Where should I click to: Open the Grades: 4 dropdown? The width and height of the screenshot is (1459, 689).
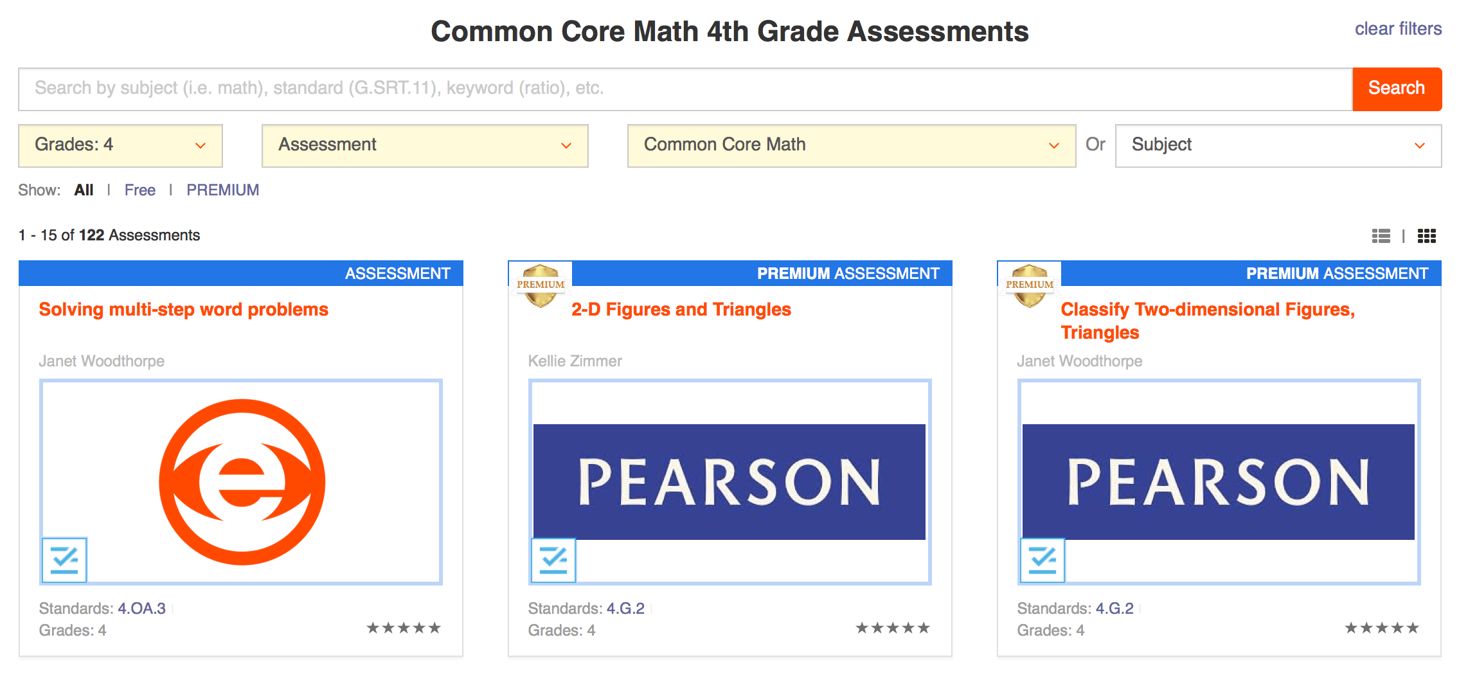click(x=120, y=145)
